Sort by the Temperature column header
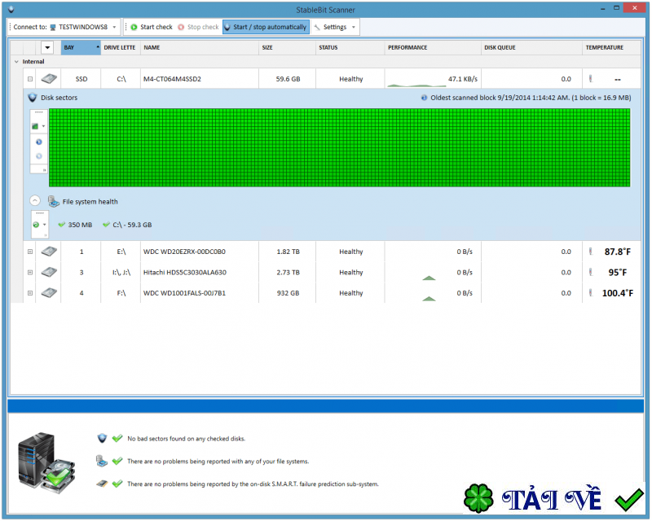 [604, 47]
